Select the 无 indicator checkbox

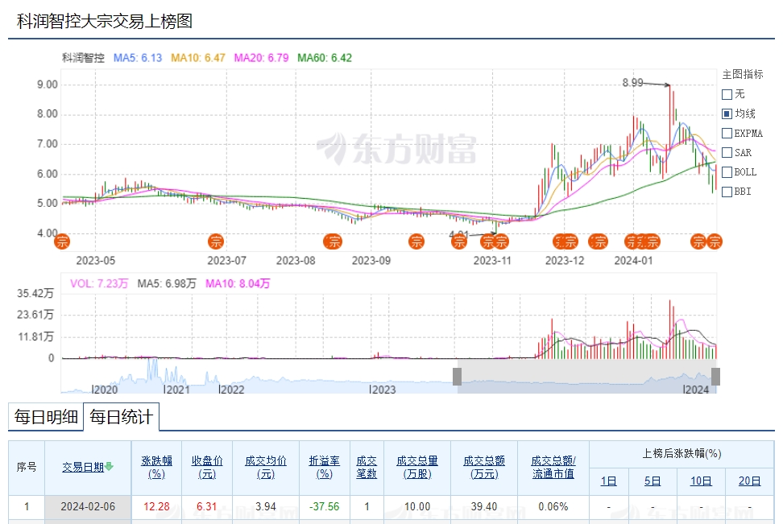(727, 94)
